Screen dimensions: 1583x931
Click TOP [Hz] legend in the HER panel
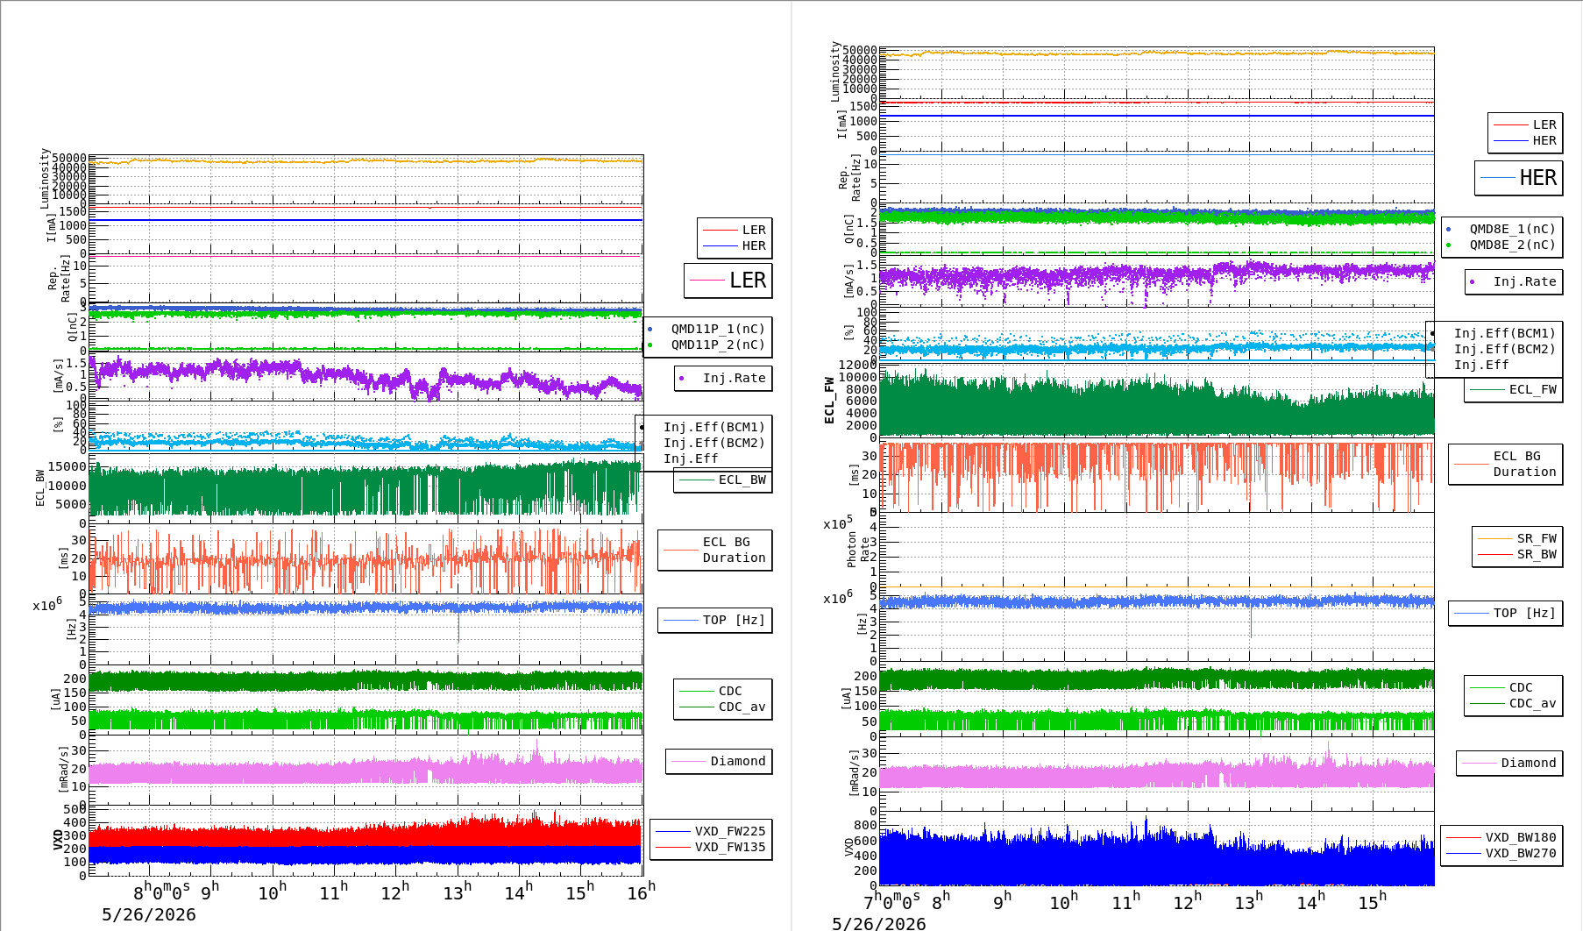[x=1524, y=613]
